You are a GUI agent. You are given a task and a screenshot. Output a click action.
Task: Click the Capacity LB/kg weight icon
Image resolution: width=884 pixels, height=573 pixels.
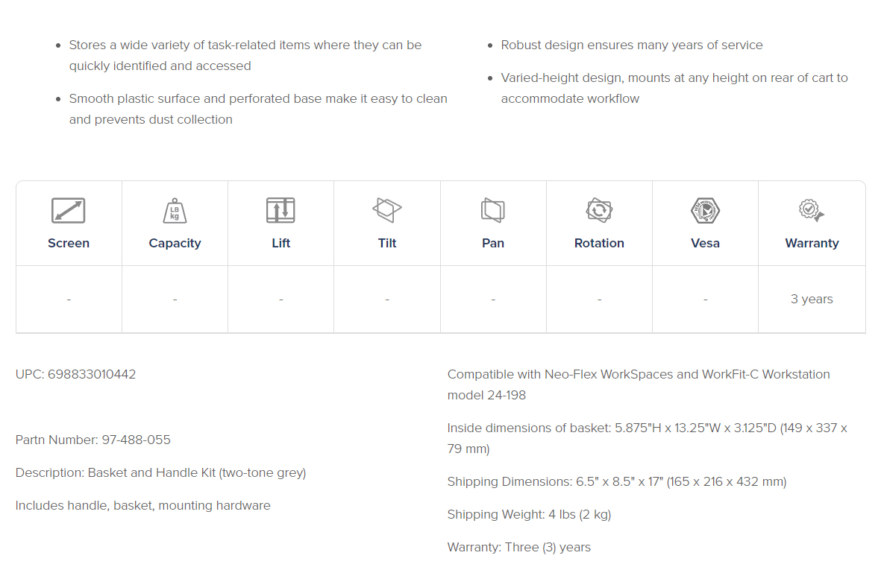click(175, 211)
